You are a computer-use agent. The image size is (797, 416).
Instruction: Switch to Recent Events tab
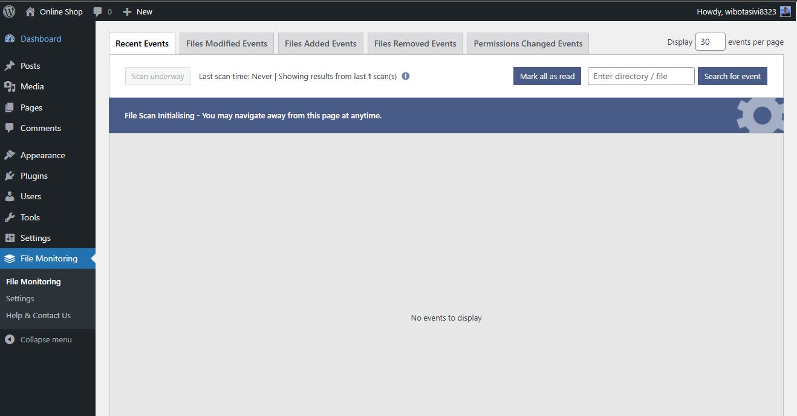(x=142, y=43)
